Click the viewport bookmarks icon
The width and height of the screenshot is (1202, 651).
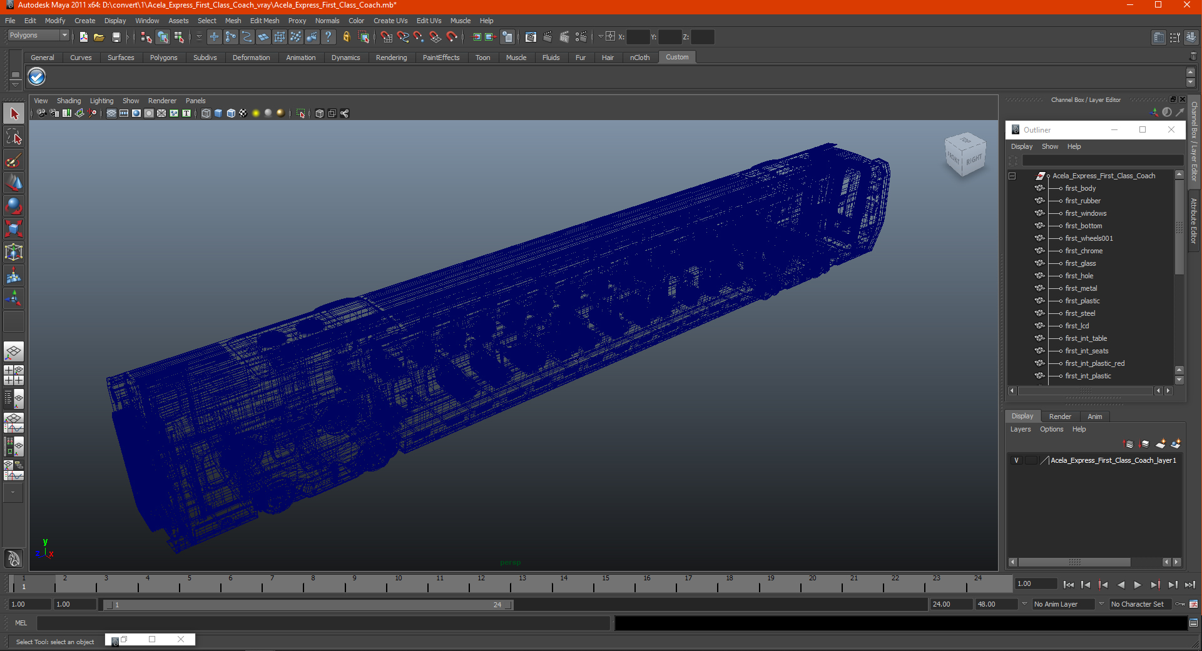pyautogui.click(x=67, y=113)
